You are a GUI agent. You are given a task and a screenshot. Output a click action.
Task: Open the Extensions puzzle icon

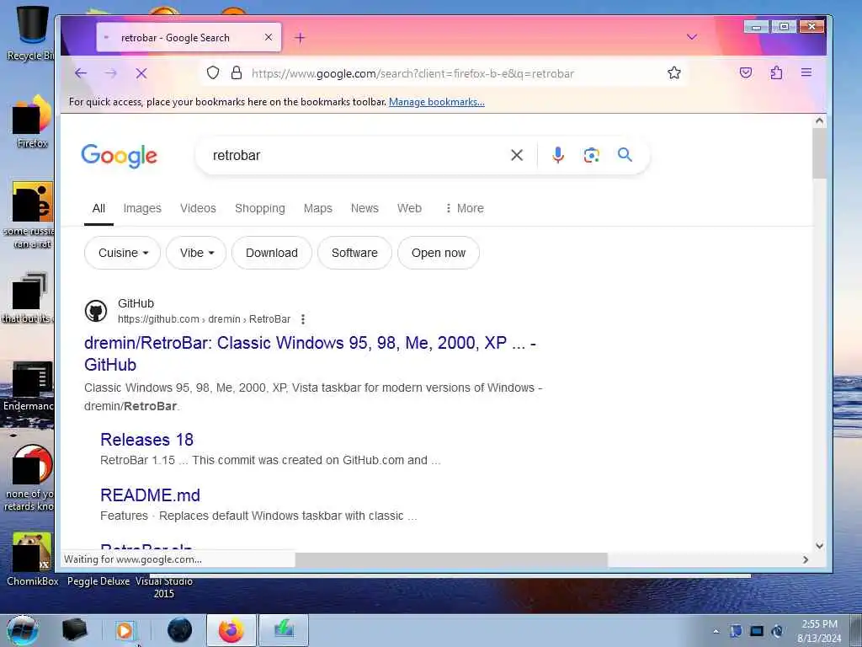point(776,72)
